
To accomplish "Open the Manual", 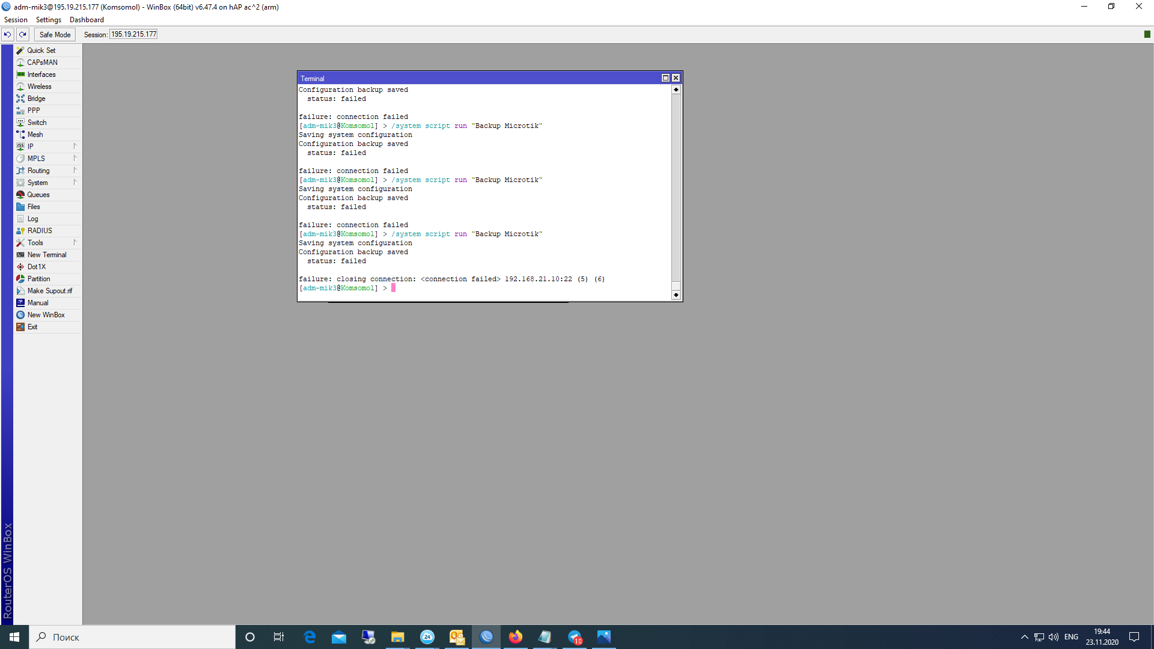I will coord(47,303).
